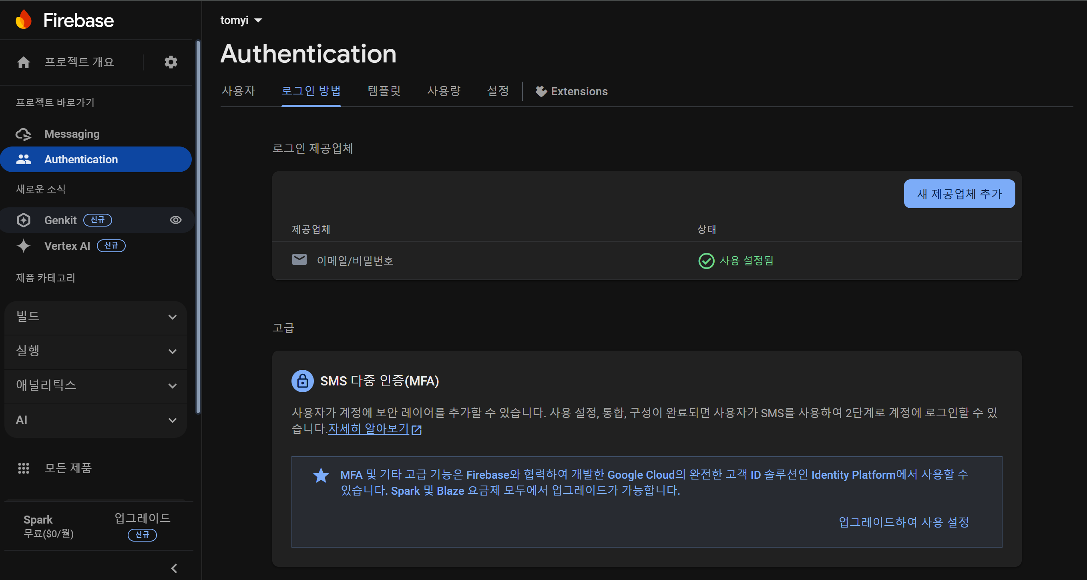Open the 이메일/비밀번호 provider row
The height and width of the screenshot is (580, 1087).
click(x=355, y=261)
